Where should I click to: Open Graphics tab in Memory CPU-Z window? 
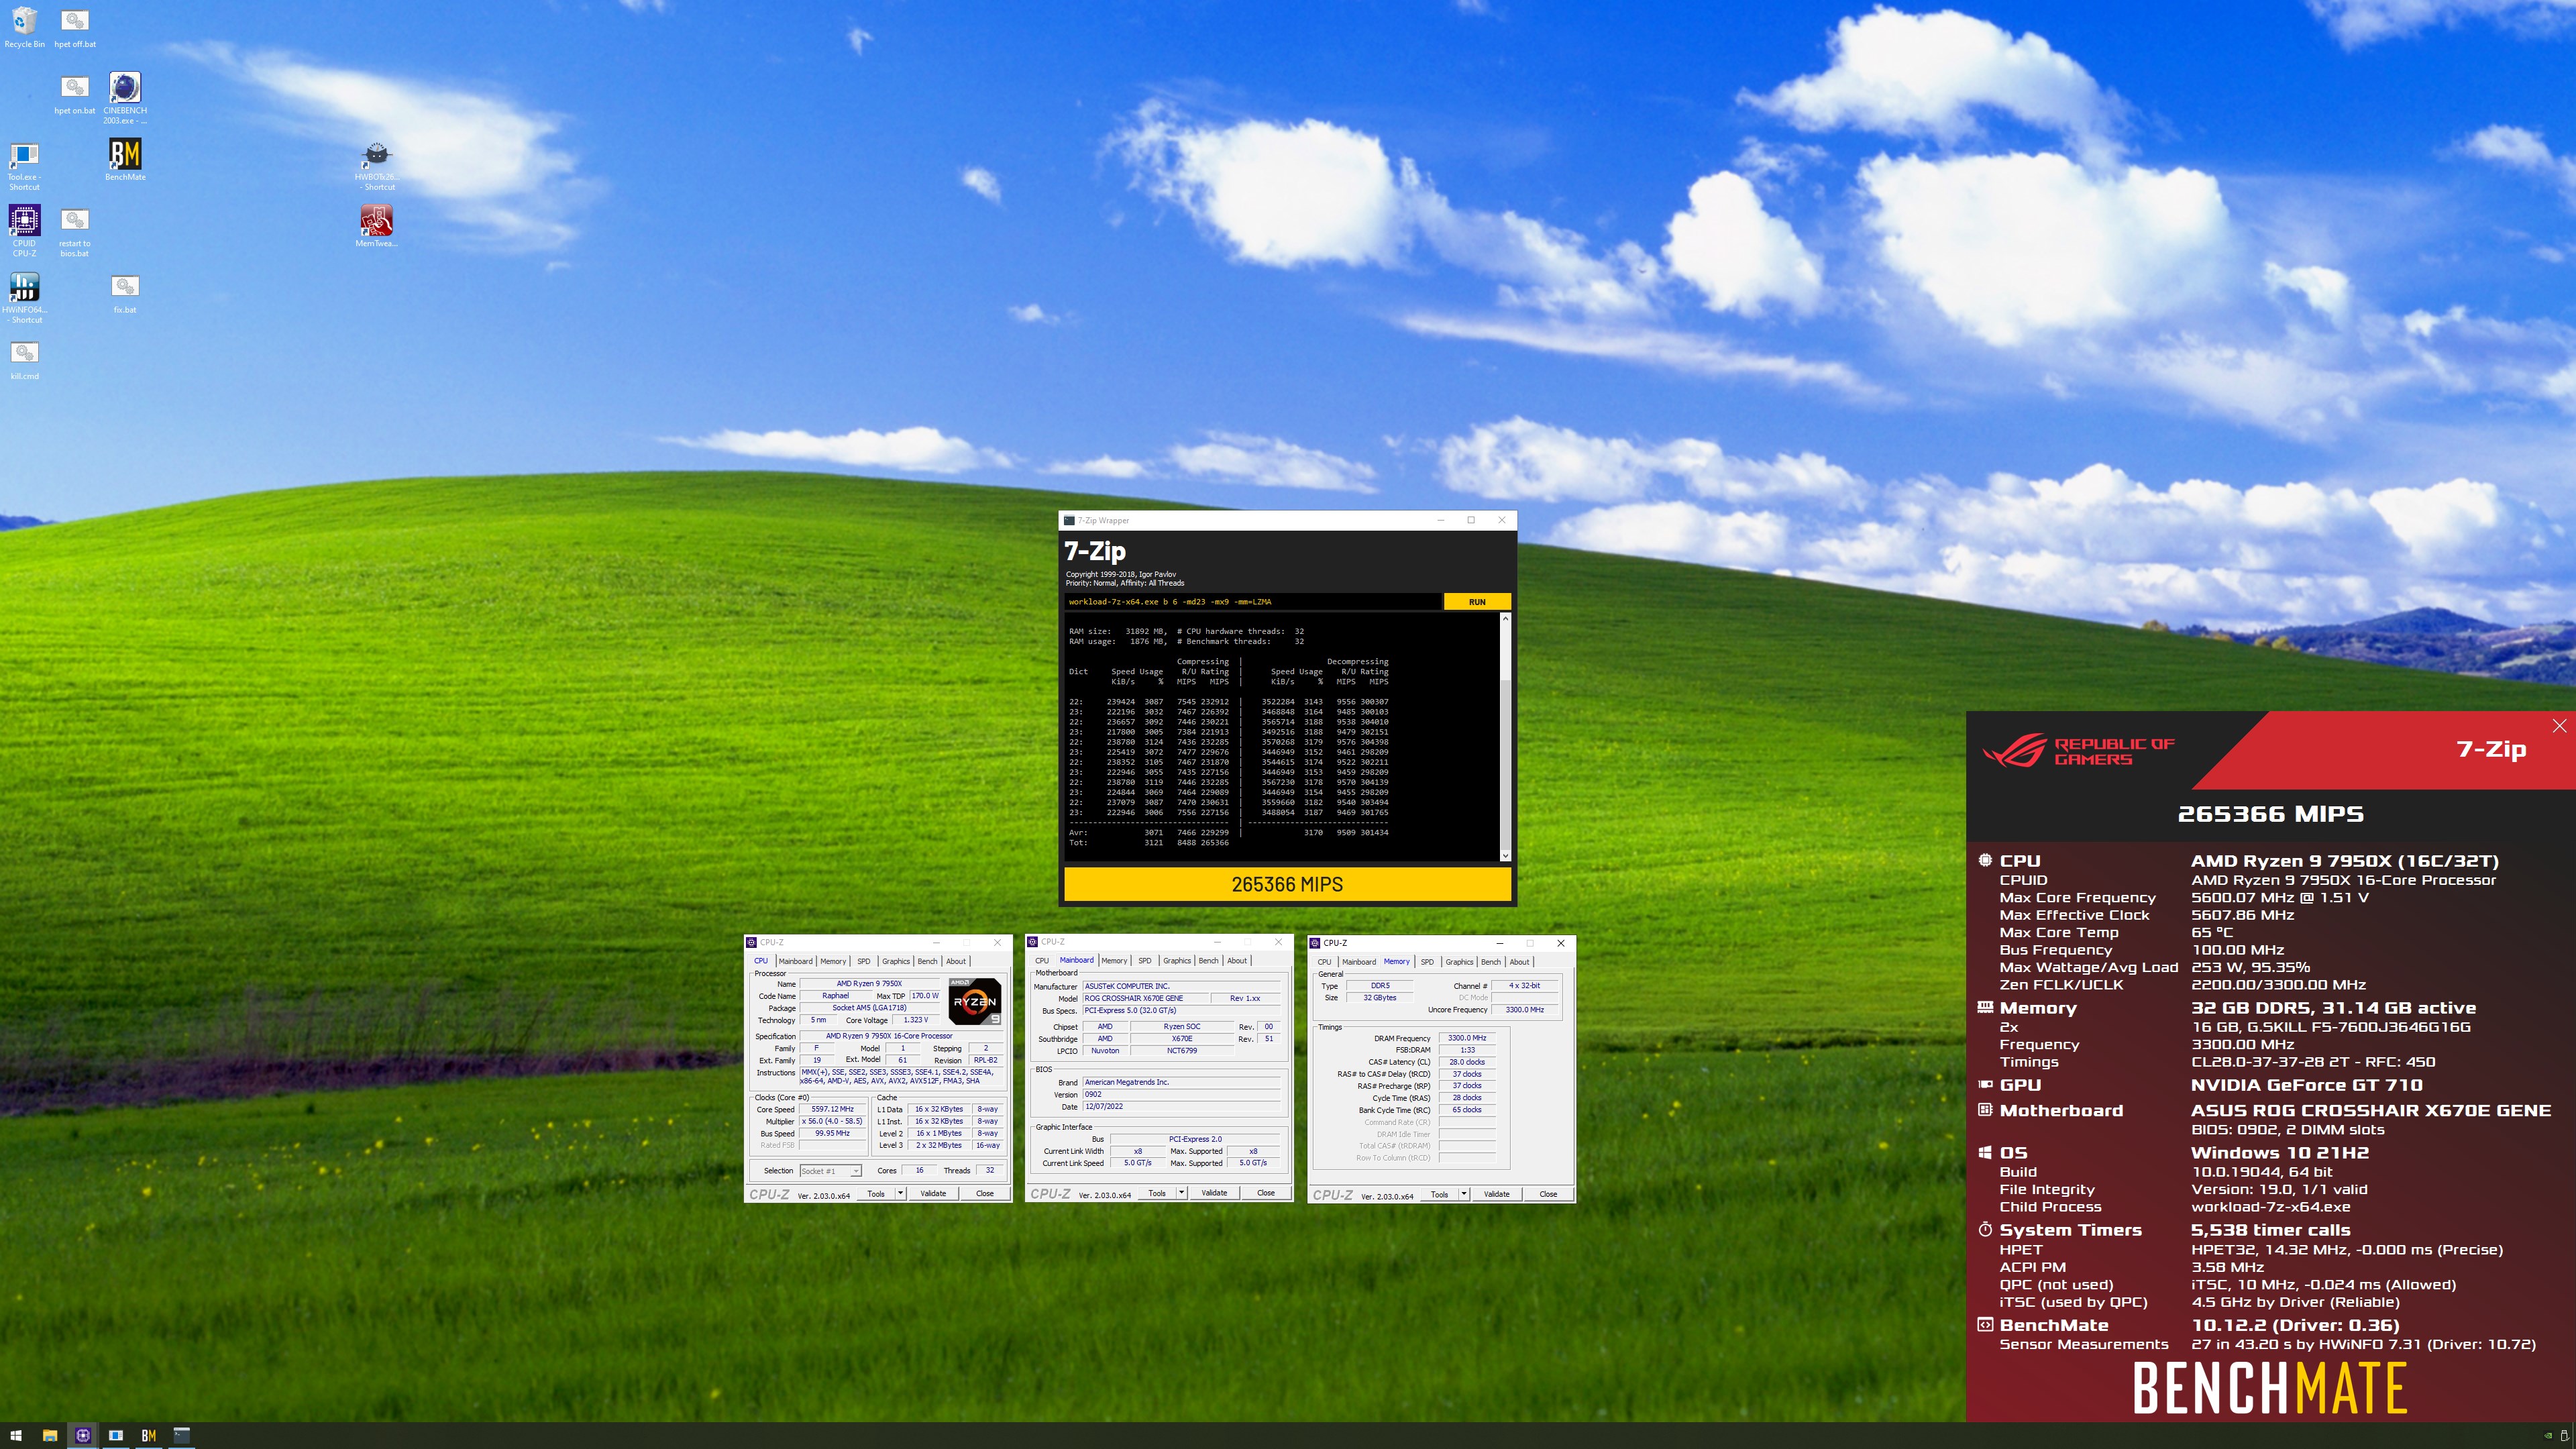coord(1459,962)
